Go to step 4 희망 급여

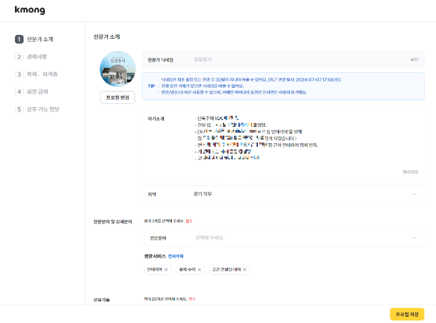coord(32,91)
